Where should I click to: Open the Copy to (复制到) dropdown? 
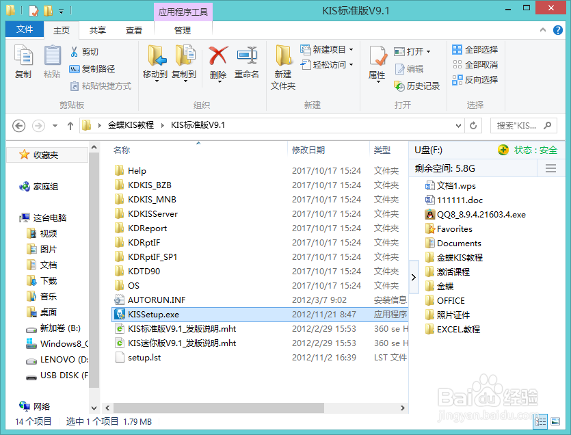[185, 81]
